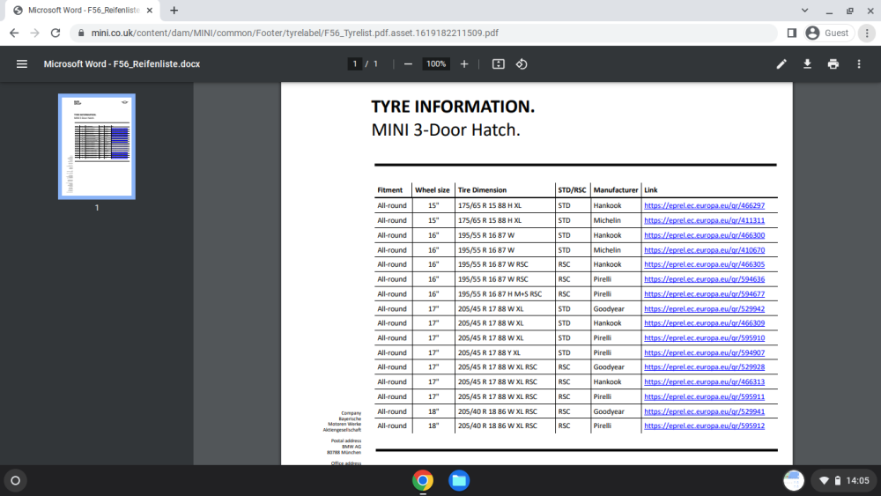Open the eprel link ending 529942
The image size is (881, 496).
(704, 309)
